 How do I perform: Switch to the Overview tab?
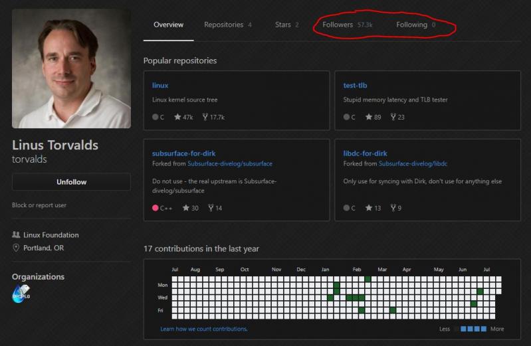pyautogui.click(x=168, y=25)
